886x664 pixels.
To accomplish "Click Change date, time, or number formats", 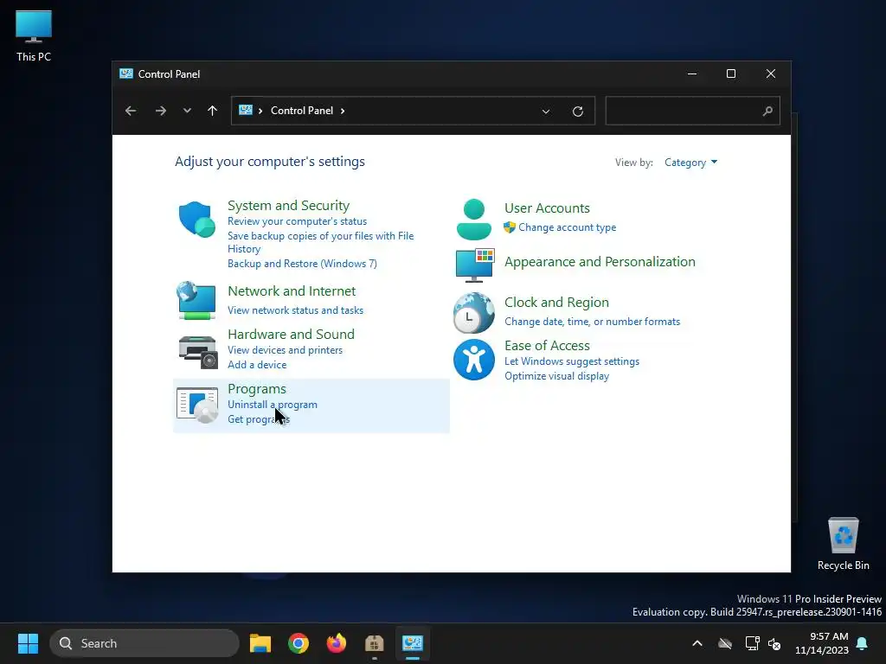I will [592, 322].
